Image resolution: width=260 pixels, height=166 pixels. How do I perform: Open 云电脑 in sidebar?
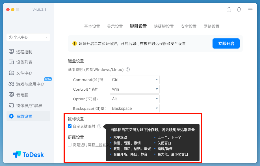[22, 95]
